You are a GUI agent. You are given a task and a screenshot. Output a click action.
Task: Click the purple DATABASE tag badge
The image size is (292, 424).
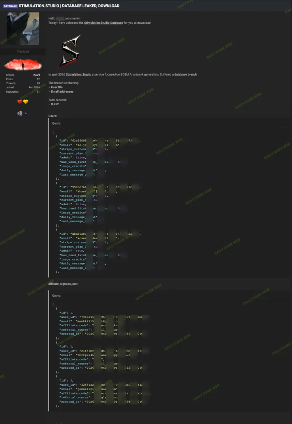[x=10, y=6]
